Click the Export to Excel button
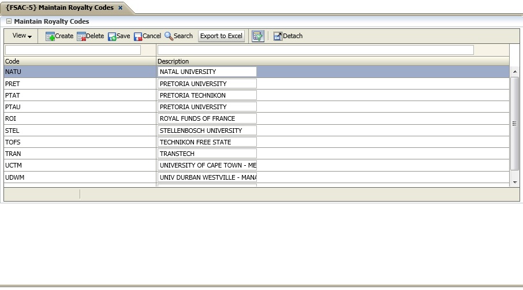The width and height of the screenshot is (523, 290). click(x=221, y=36)
